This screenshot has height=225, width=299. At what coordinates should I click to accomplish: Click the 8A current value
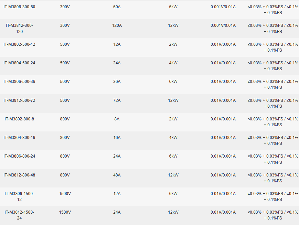click(x=117, y=119)
